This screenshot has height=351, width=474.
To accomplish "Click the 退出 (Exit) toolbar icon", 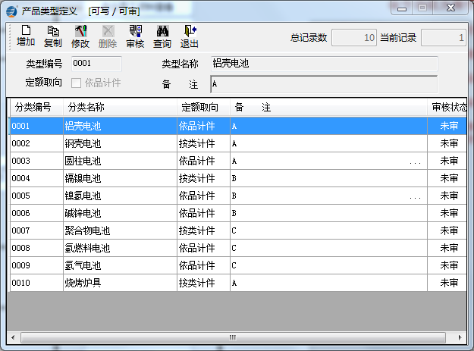I will [189, 36].
